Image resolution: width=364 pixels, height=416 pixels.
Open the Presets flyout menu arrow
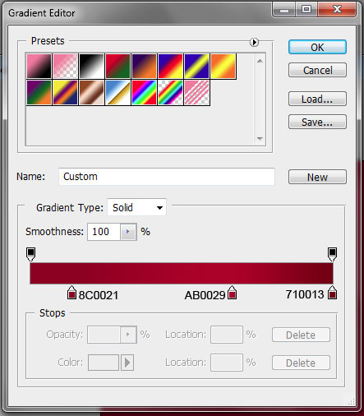254,42
